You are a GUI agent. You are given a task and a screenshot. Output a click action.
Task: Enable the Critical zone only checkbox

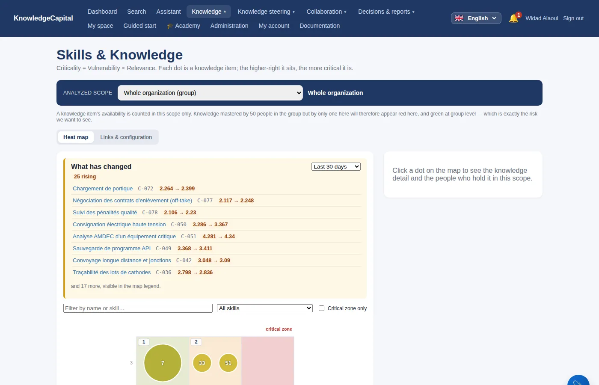click(322, 308)
